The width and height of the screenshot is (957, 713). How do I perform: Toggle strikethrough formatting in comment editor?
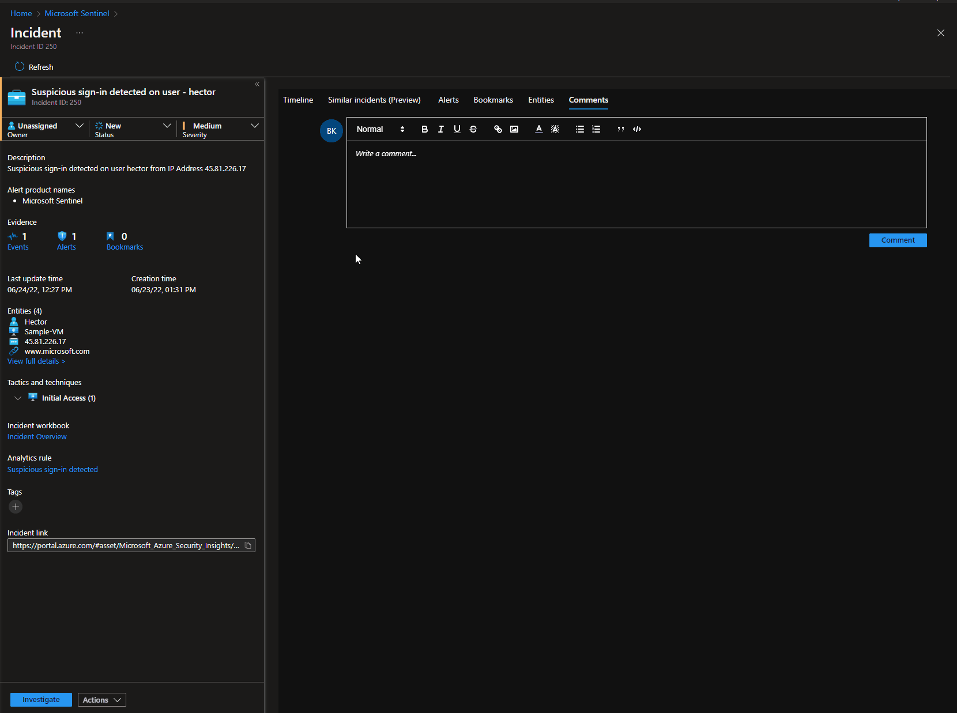point(473,129)
